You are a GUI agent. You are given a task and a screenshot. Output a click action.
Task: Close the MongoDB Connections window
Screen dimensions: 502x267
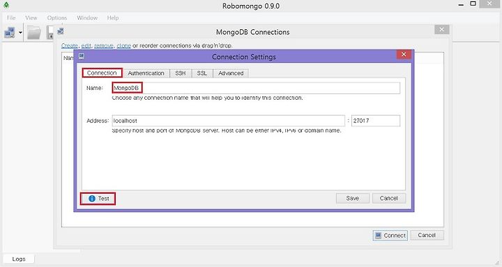(x=442, y=29)
